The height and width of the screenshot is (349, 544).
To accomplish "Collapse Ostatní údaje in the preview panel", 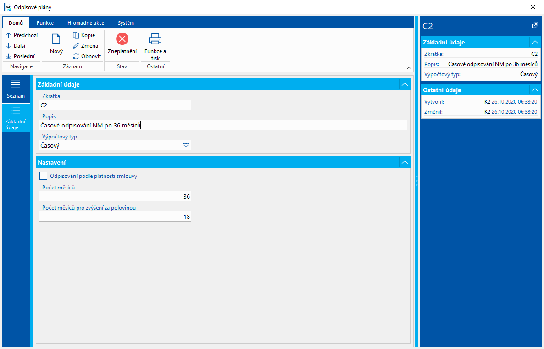I will tap(535, 90).
